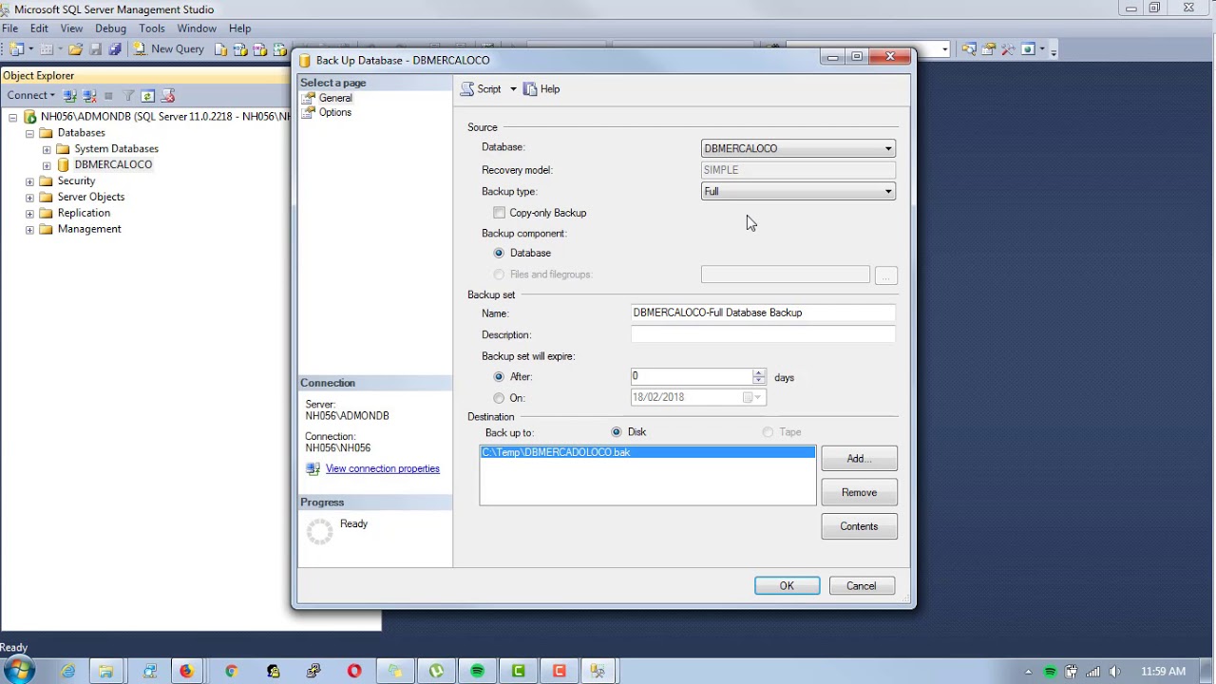Select the General page in backup dialog
Screen dimensions: 1216x684
335,98
